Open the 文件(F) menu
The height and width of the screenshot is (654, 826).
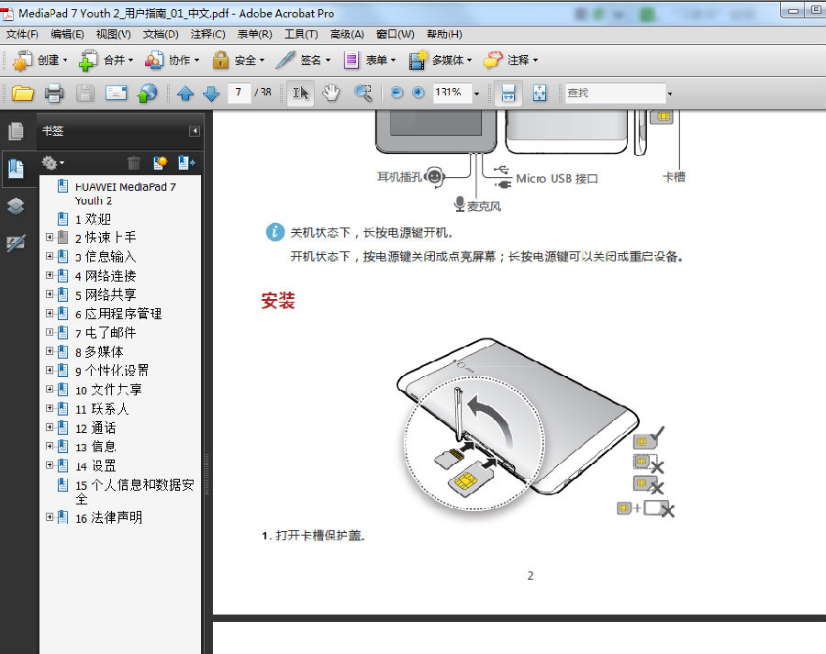click(x=22, y=34)
